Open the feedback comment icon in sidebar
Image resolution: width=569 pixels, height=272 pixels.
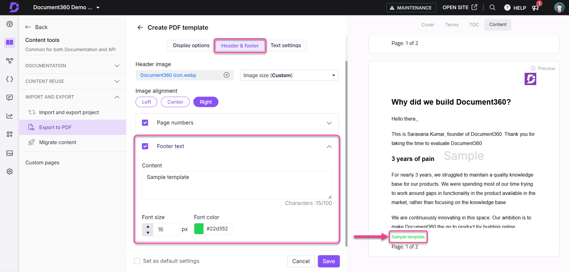[10, 98]
